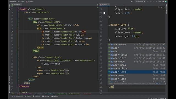Open tab options menu beside style.css tab
This screenshot has height=99, width=176.
click(164, 5)
